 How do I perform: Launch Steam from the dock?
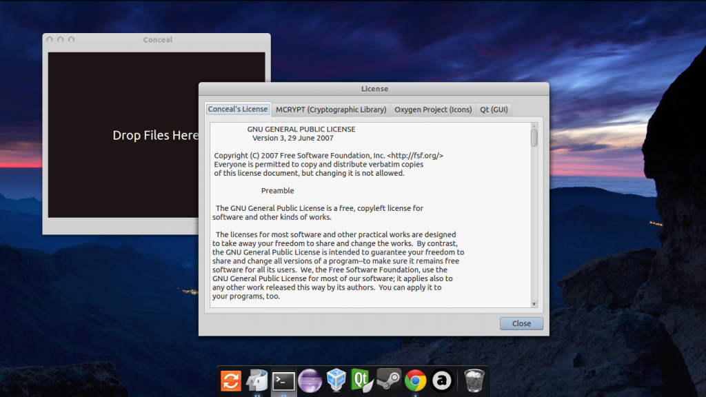click(389, 380)
